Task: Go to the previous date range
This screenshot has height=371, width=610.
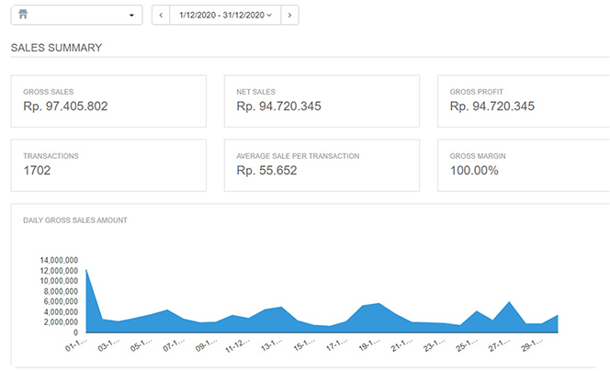Action: (161, 16)
